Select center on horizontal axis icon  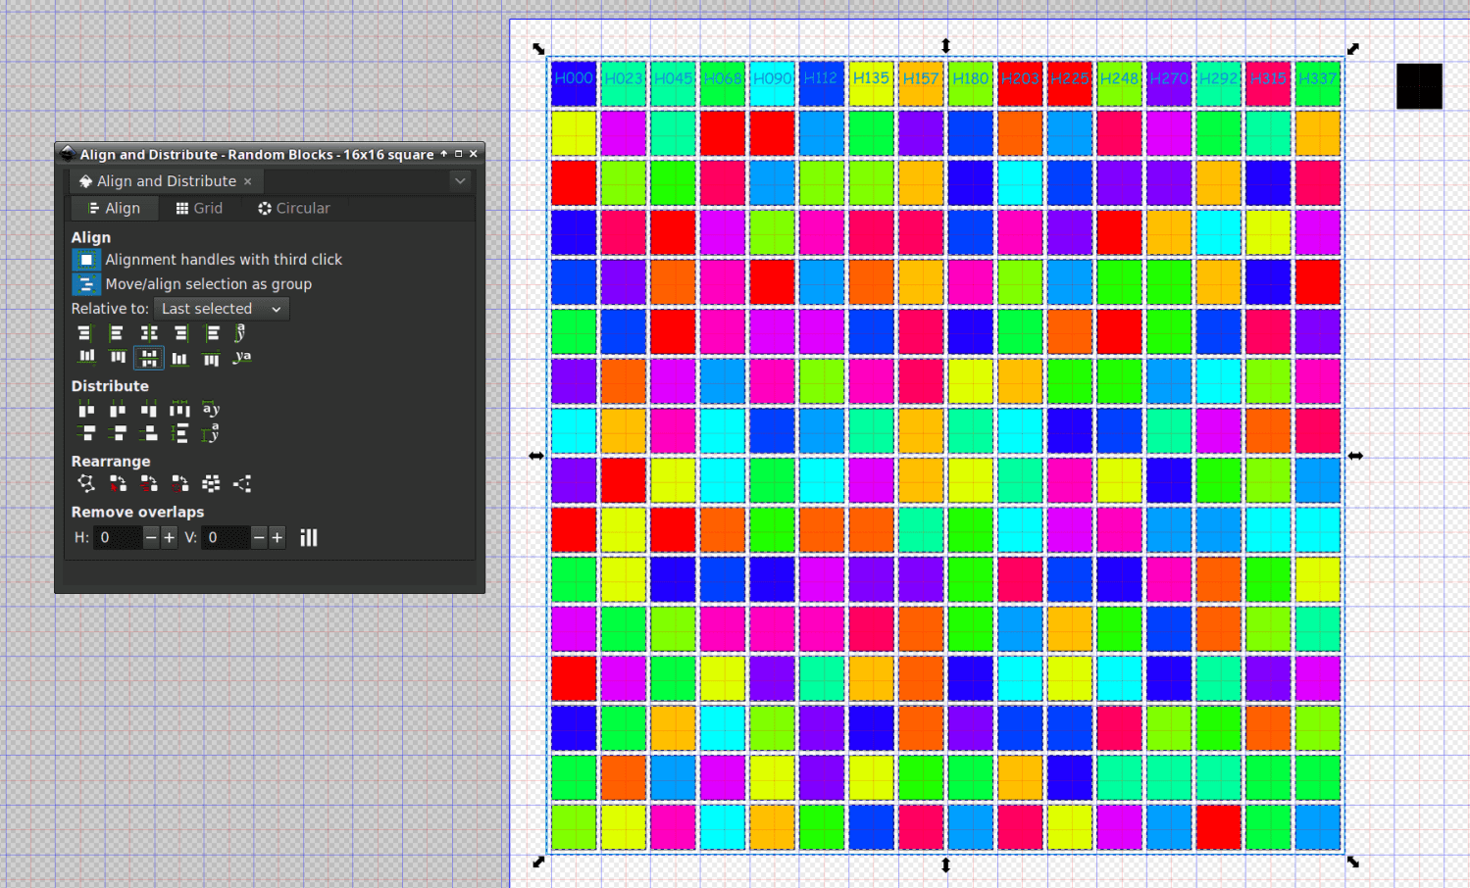point(149,357)
